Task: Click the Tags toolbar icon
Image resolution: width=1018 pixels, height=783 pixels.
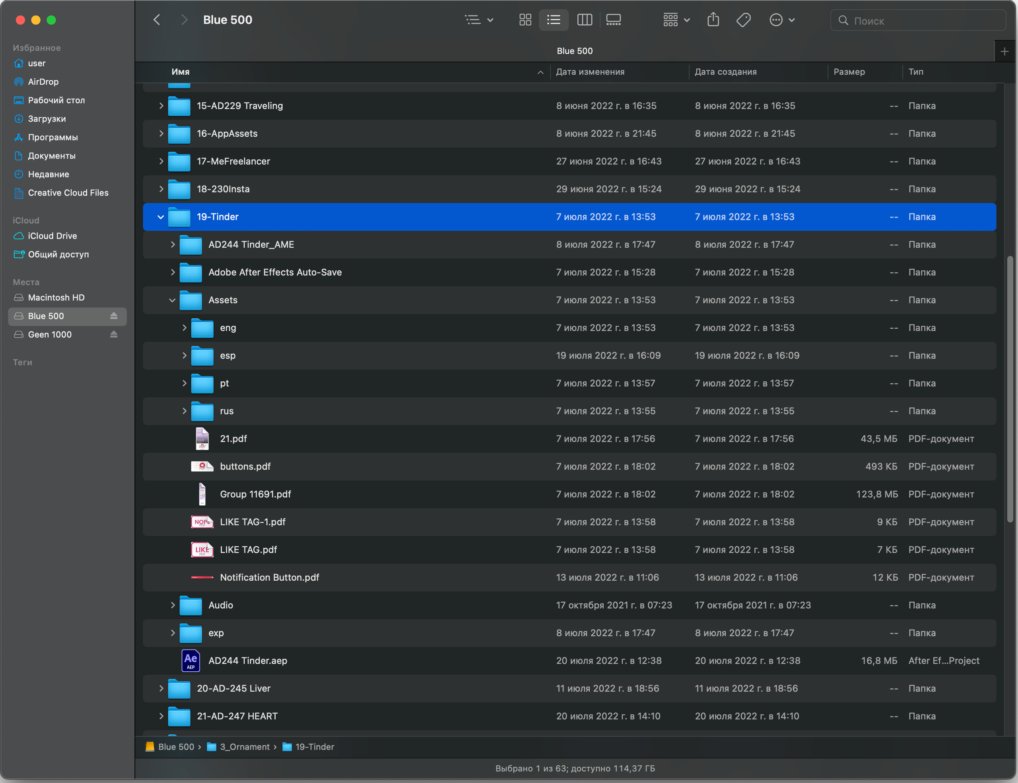Action: pyautogui.click(x=743, y=20)
